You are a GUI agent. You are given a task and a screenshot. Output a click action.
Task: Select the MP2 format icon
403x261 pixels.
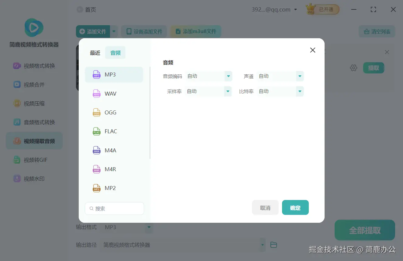tap(97, 188)
